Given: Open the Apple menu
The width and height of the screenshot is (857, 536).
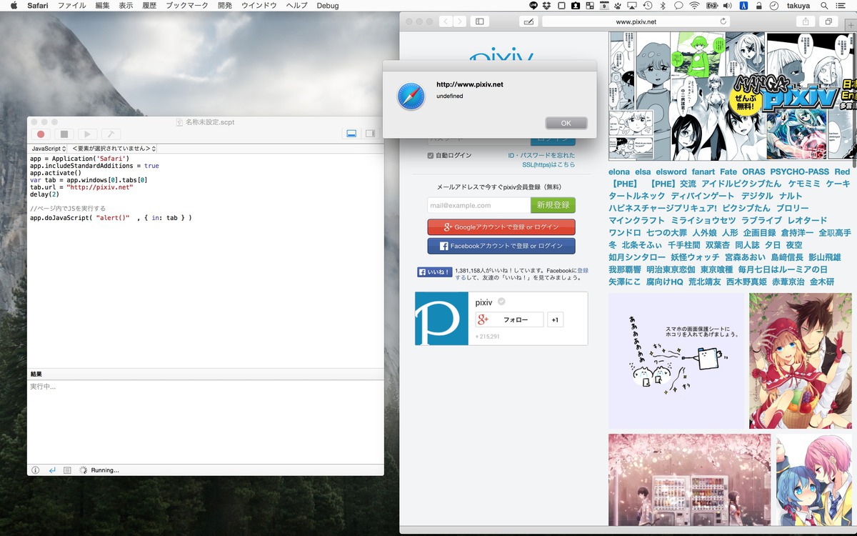Looking at the screenshot, I should pyautogui.click(x=13, y=6).
